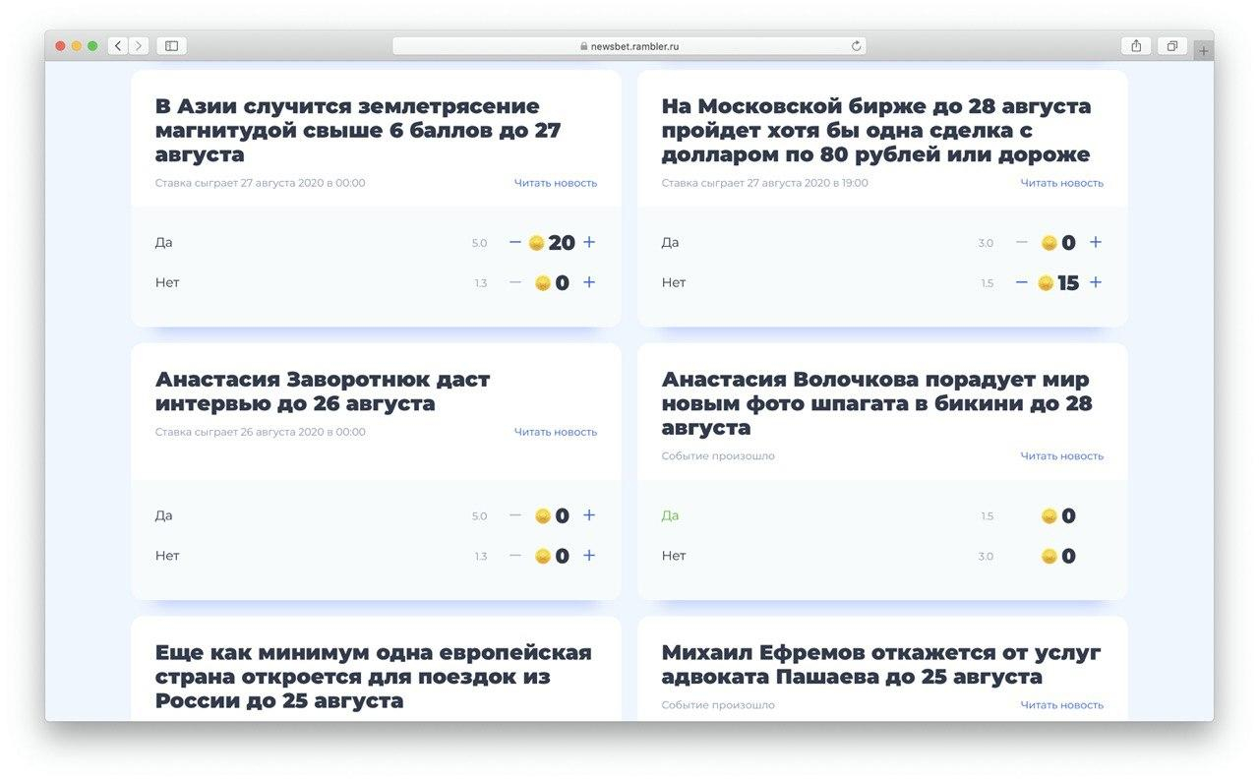The width and height of the screenshot is (1259, 781).
Task: Click the lock icon in the address bar
Action: pos(584,46)
